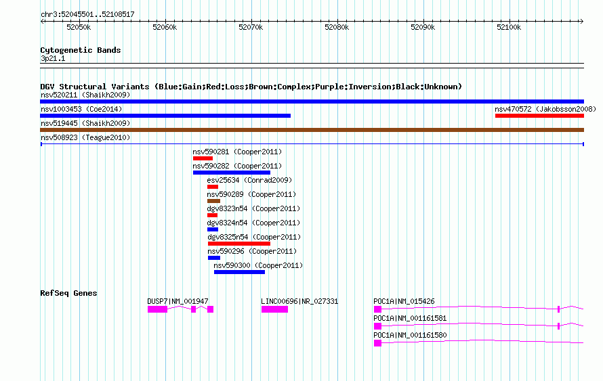603x381 pixels.
Task: Click the POC1A NM_015426 first exon block
Action: [x=377, y=309]
